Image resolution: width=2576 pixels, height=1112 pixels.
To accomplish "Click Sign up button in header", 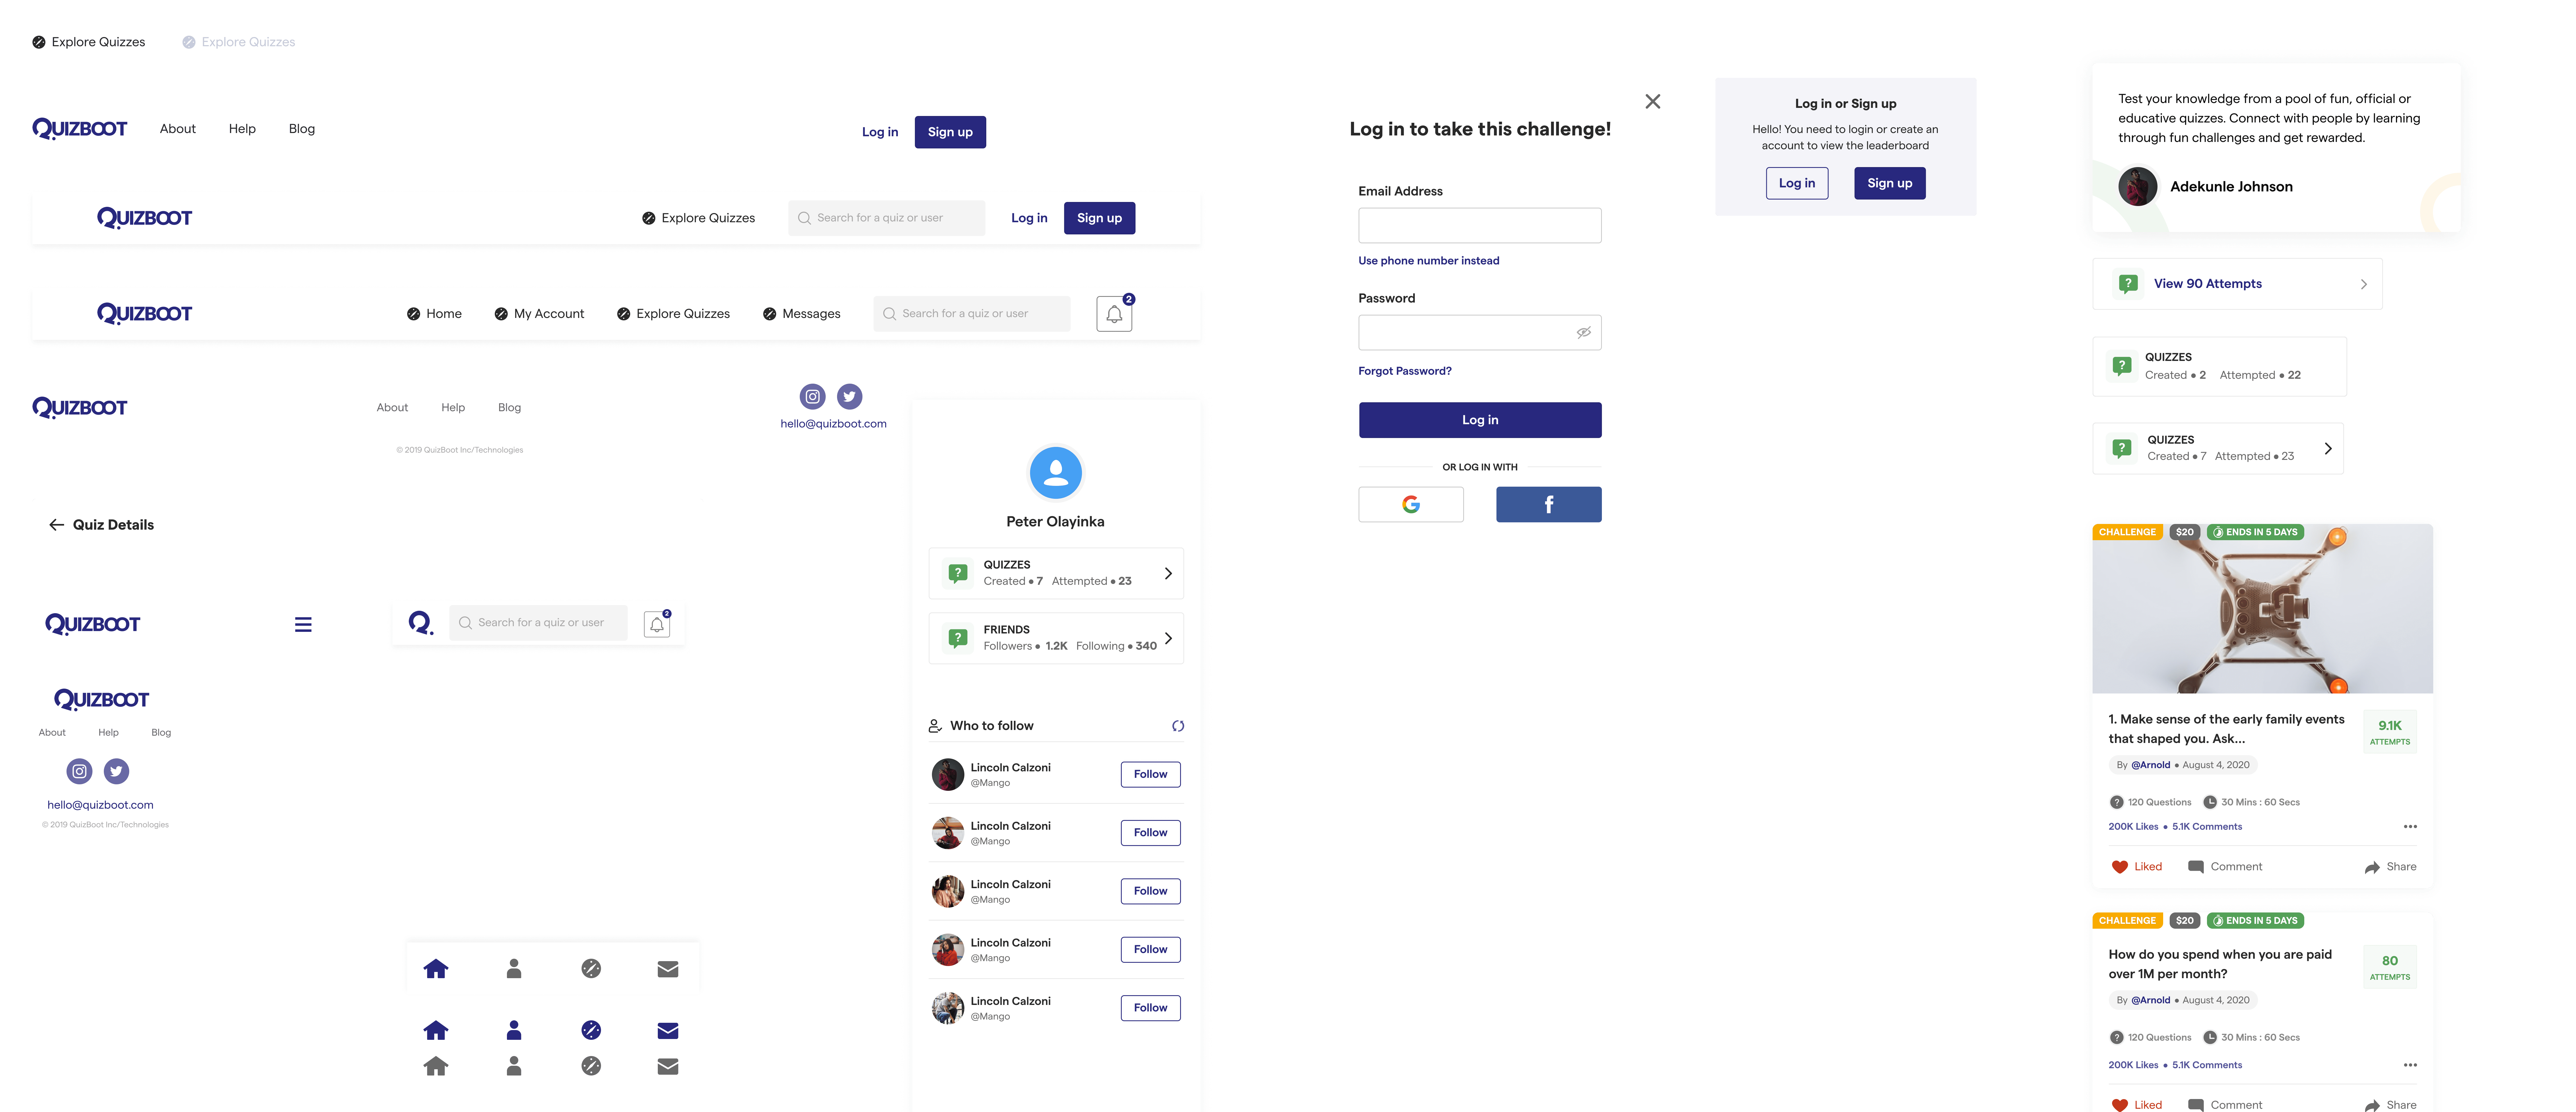I will pyautogui.click(x=950, y=130).
